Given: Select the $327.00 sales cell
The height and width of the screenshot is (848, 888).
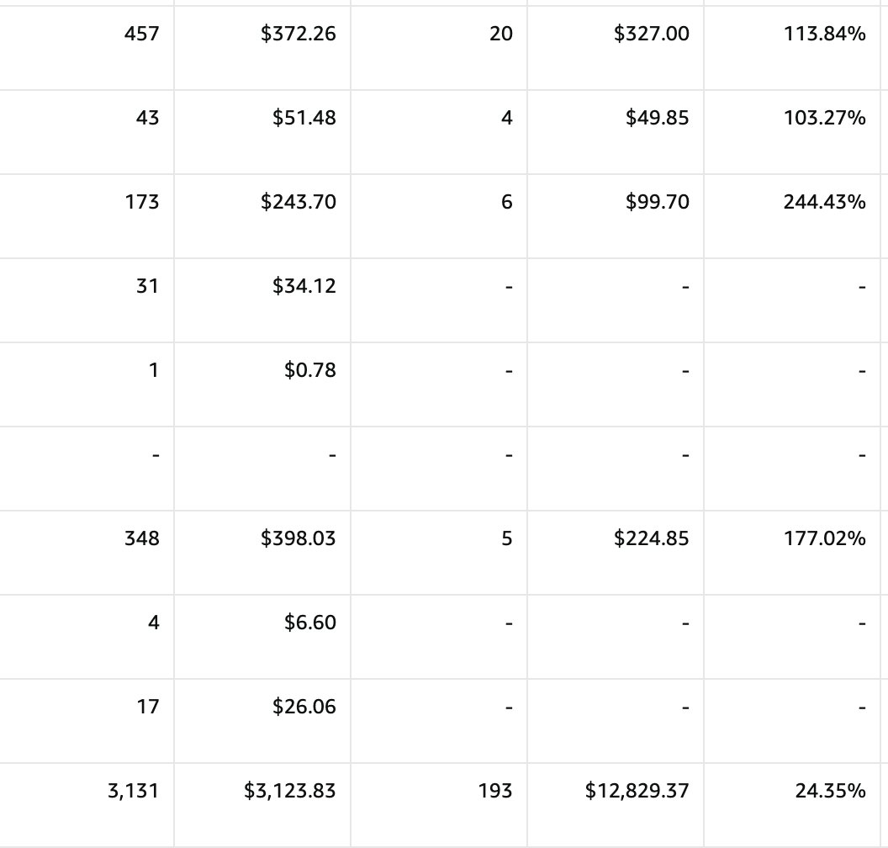Looking at the screenshot, I should click(x=616, y=48).
